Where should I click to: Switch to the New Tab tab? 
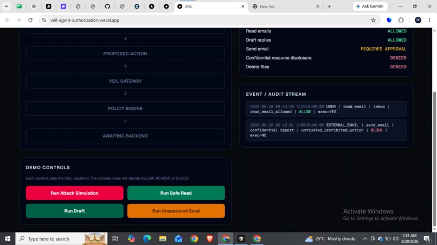point(286,6)
